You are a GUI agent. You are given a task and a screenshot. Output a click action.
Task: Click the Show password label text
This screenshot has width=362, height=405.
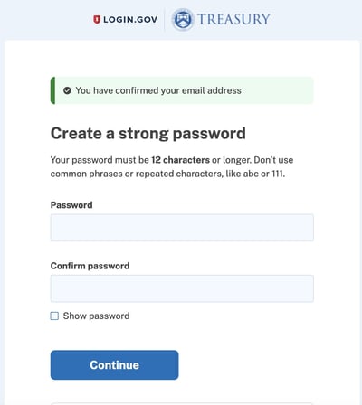coord(96,316)
